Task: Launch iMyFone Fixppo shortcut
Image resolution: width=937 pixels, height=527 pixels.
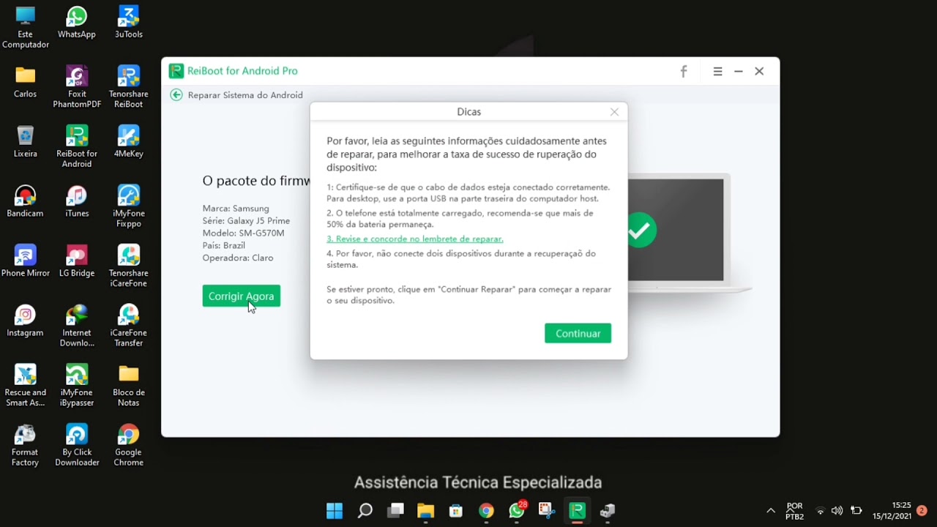Action: point(128,206)
